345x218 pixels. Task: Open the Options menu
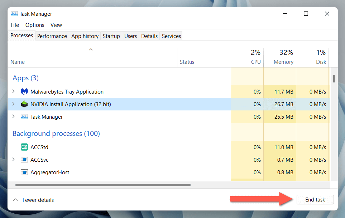(35, 25)
